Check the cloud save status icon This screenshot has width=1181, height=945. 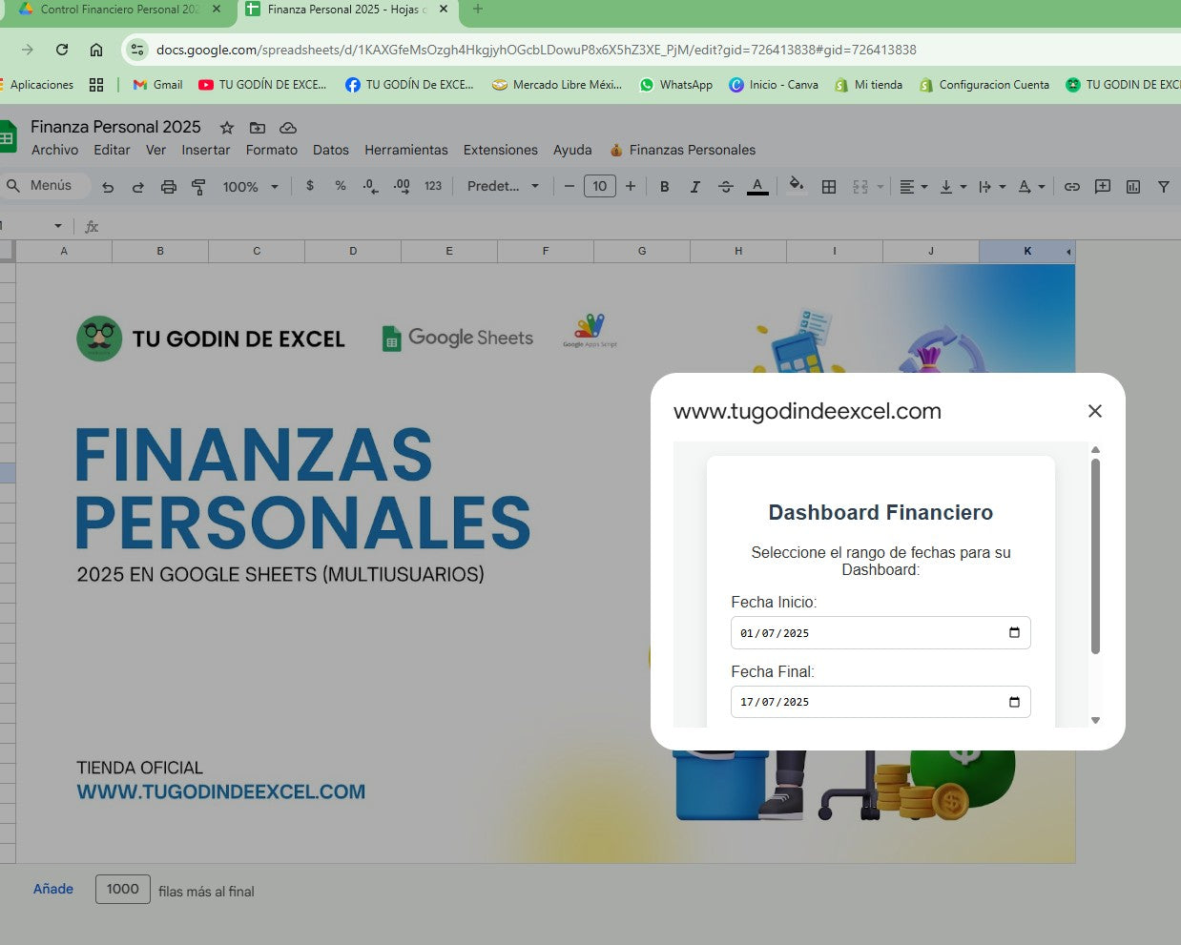[x=288, y=128]
